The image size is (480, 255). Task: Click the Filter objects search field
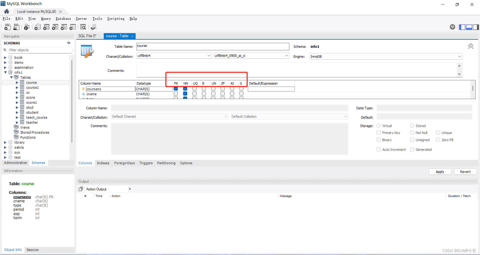pyautogui.click(x=40, y=50)
